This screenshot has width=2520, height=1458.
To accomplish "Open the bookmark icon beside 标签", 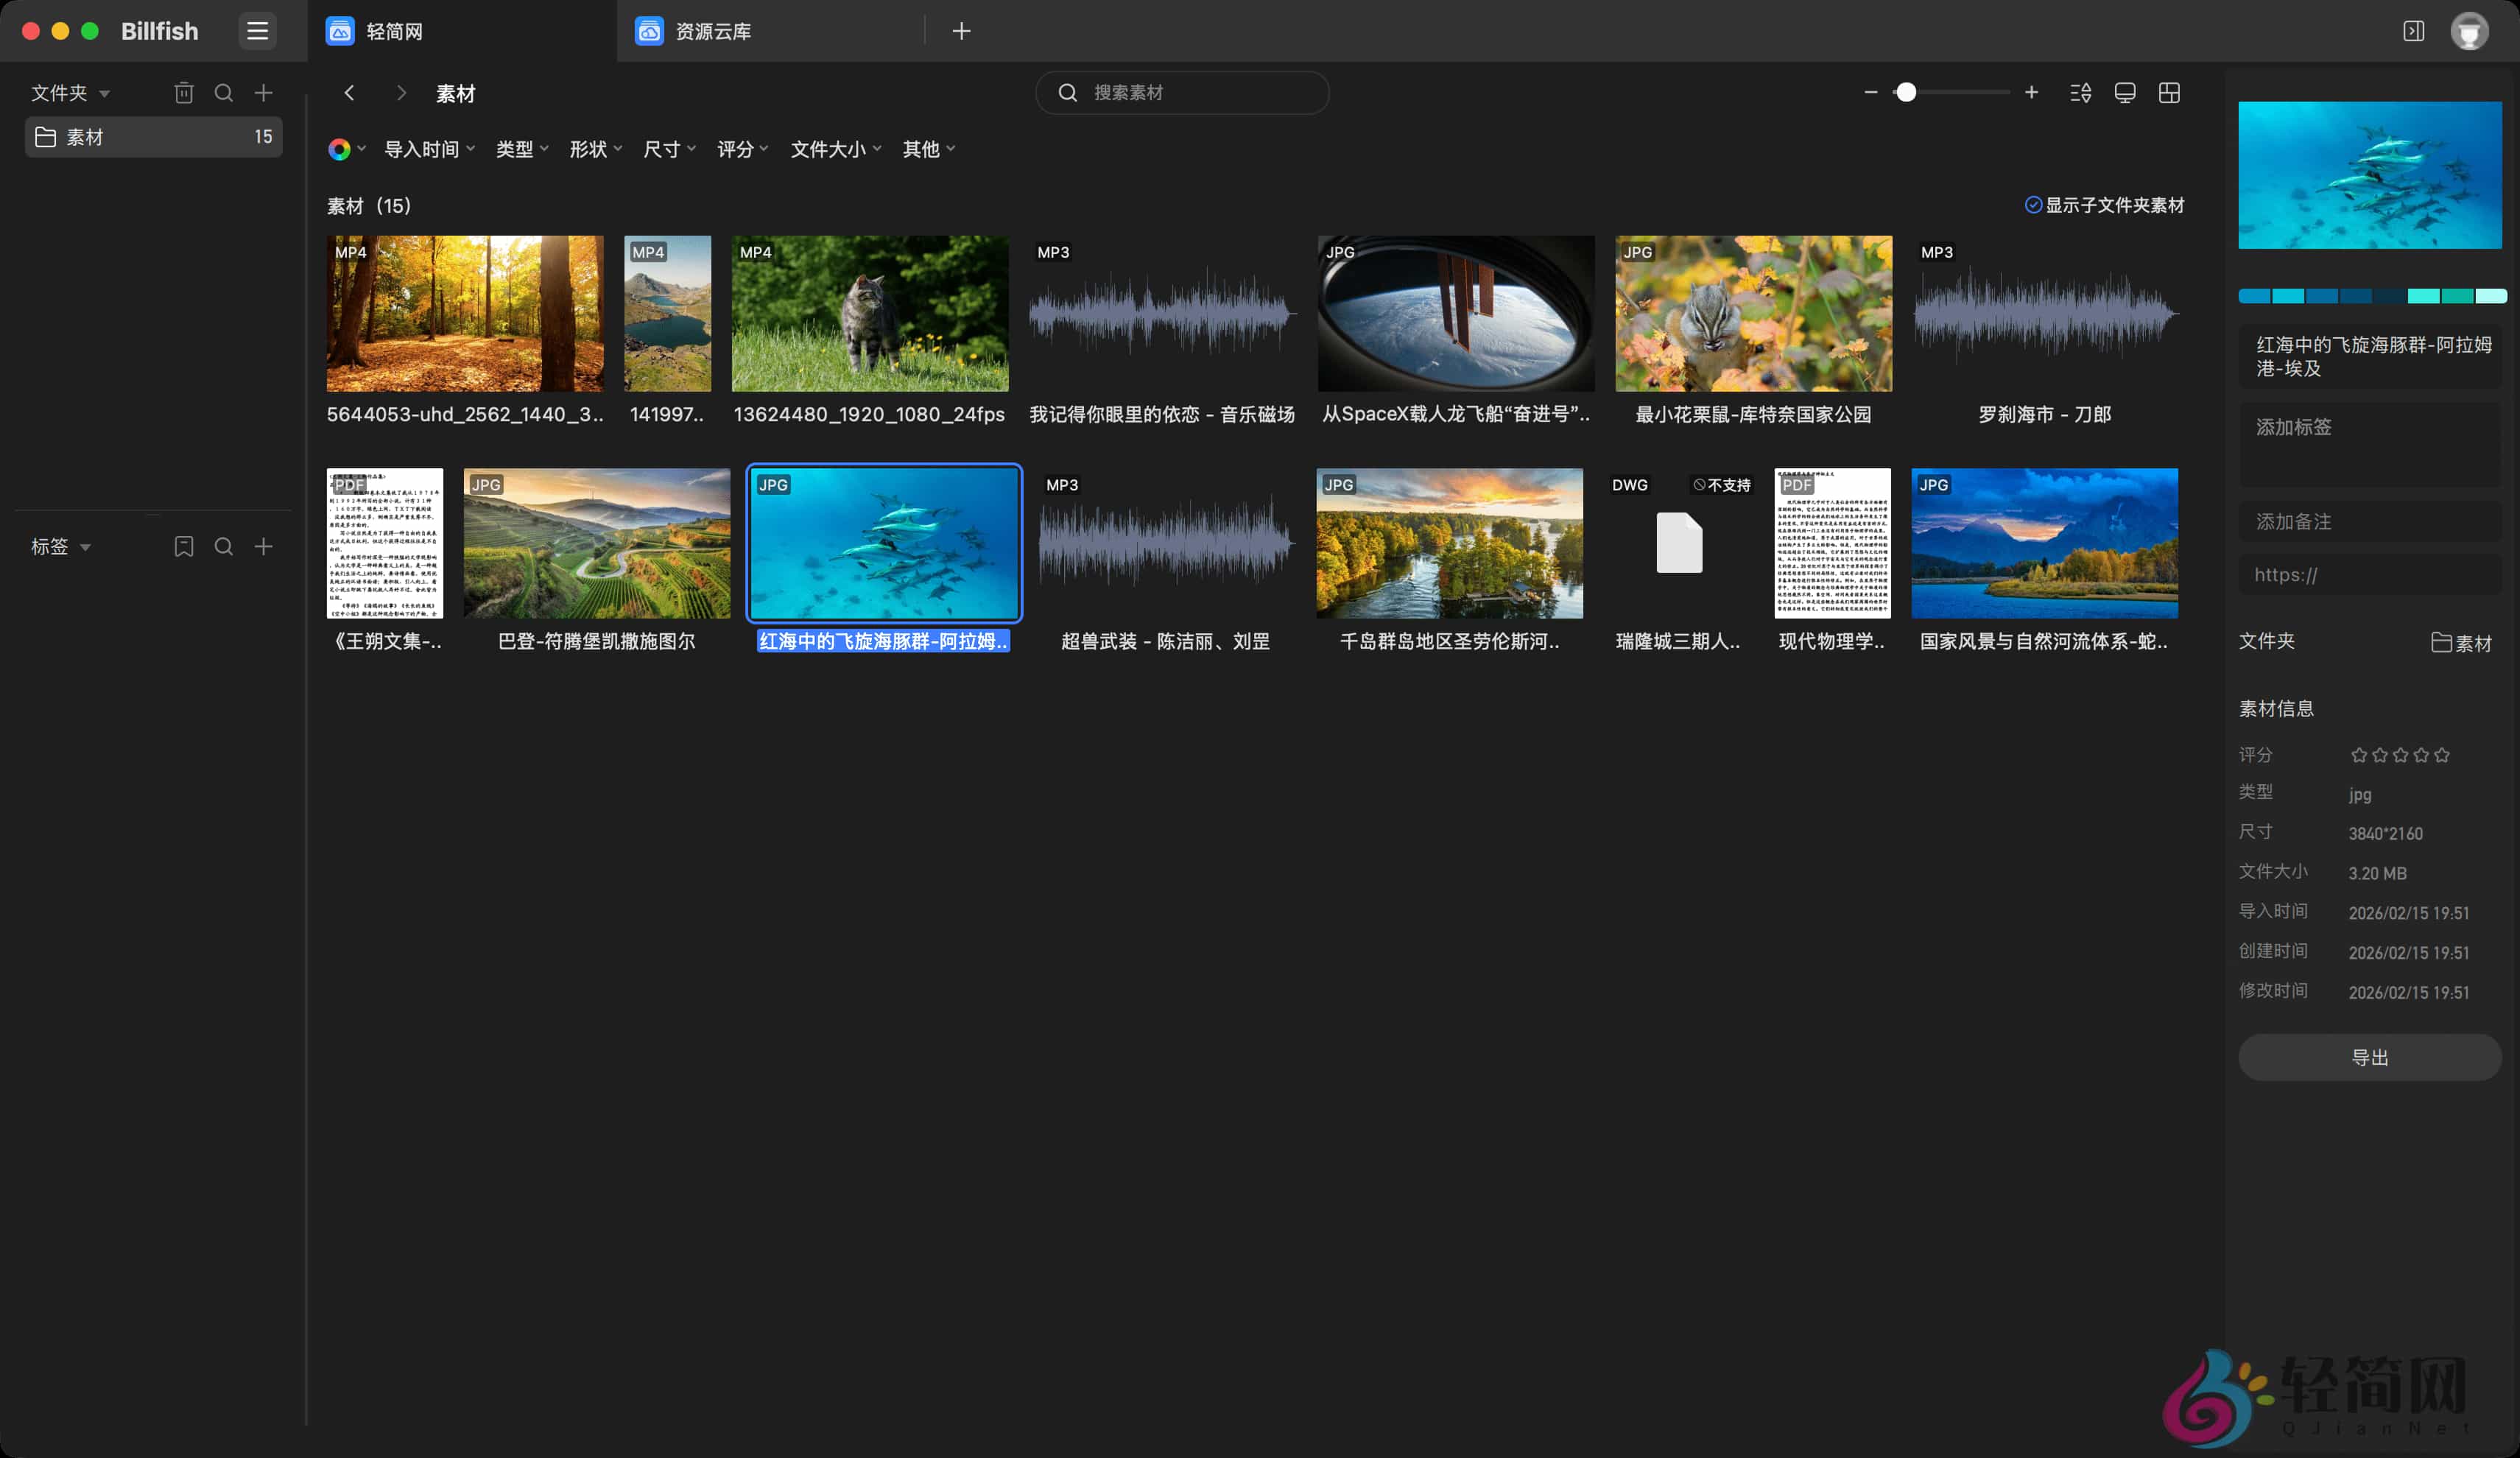I will tap(184, 547).
